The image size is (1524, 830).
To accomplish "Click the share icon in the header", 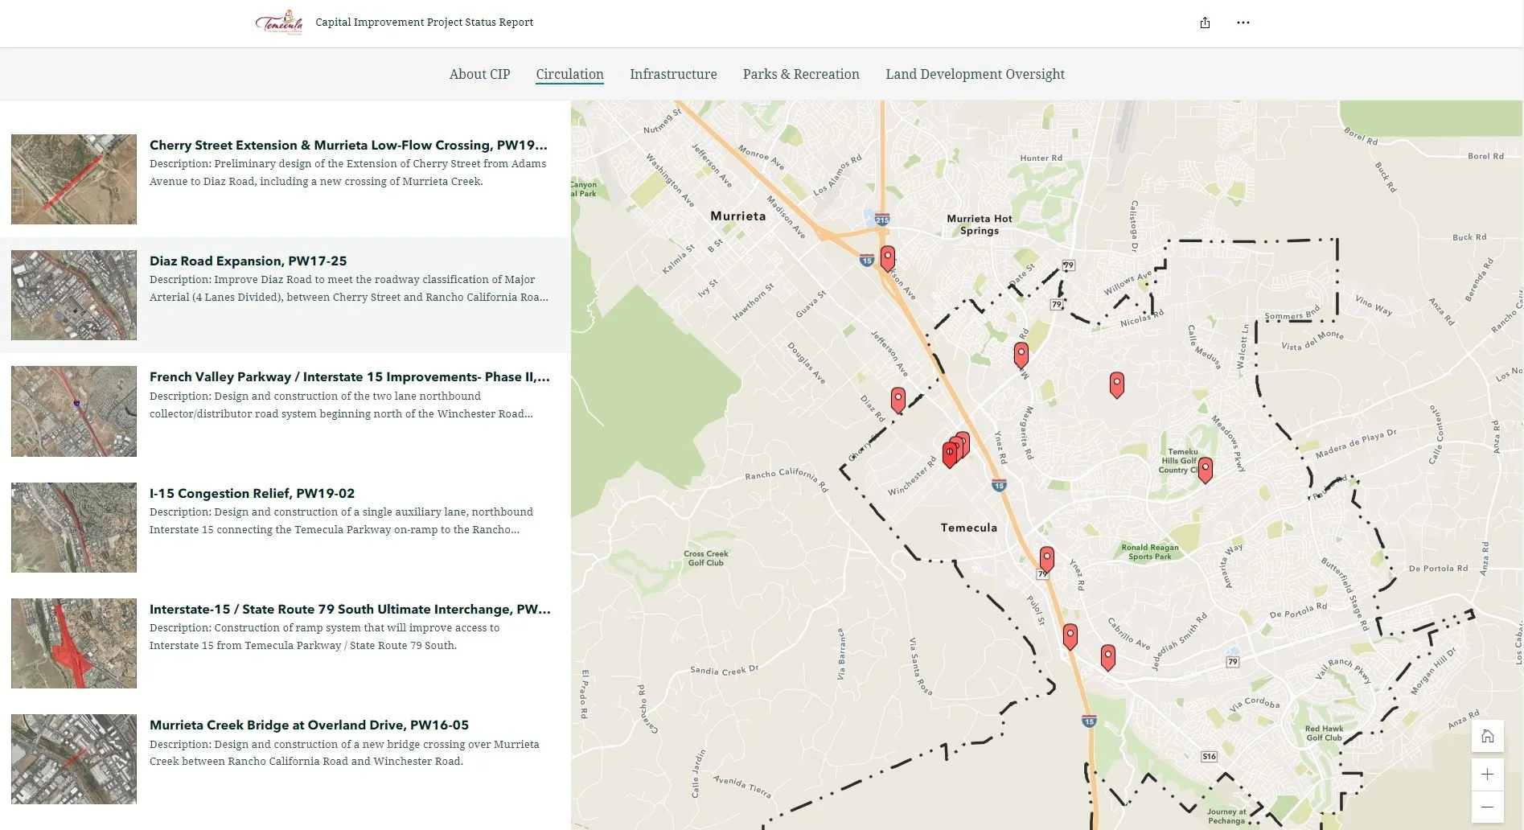I will pos(1204,23).
